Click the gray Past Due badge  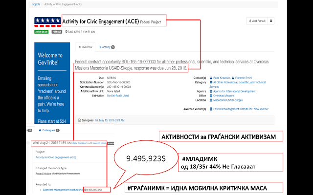(x=57, y=32)
